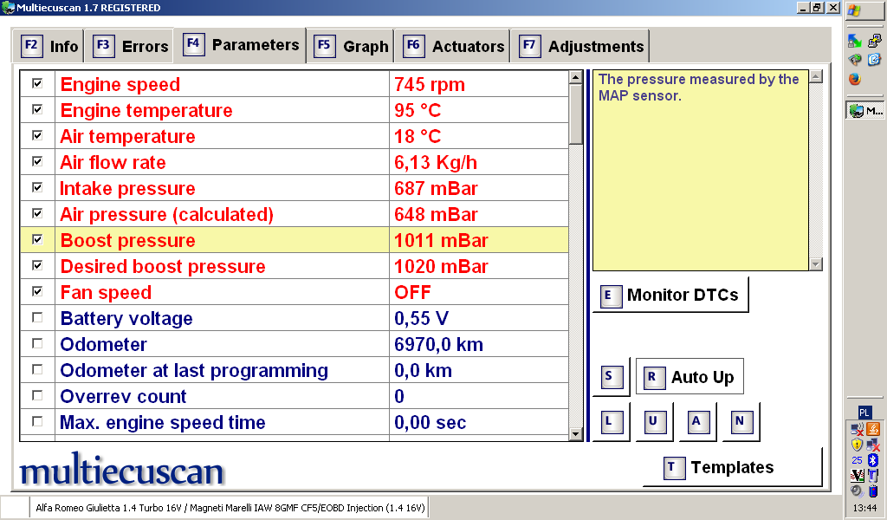Toggle the Intake pressure checkbox
This screenshot has height=520, width=887.
37,188
